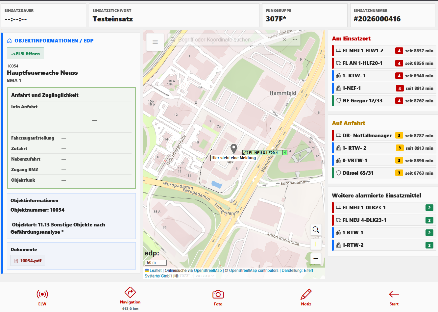438x312 pixels.
Task: Select DB- Notfallmanager in Auf Anfahrt
Action: click(x=367, y=136)
